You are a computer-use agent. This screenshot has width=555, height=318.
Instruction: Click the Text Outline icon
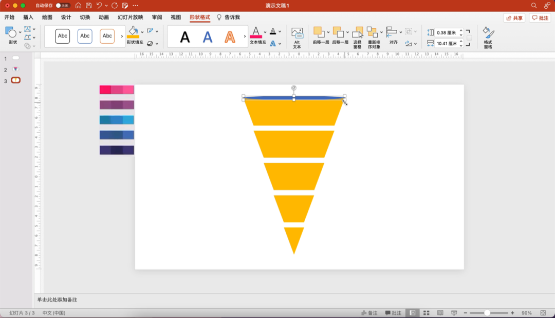pos(273,31)
